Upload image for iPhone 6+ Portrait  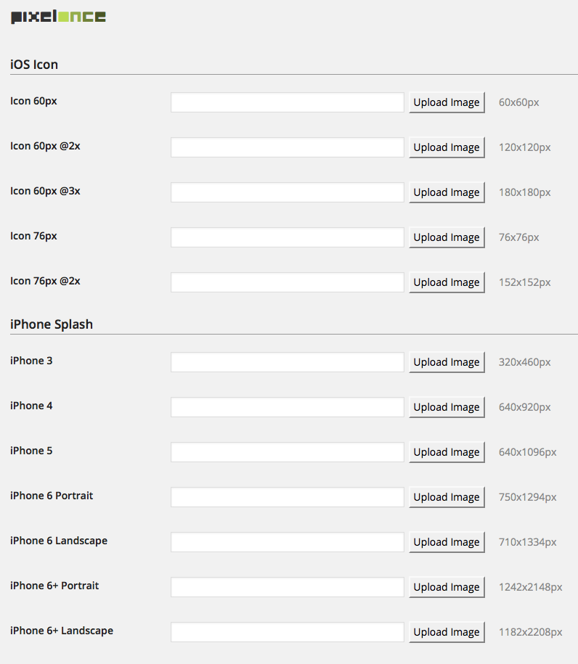pos(447,587)
